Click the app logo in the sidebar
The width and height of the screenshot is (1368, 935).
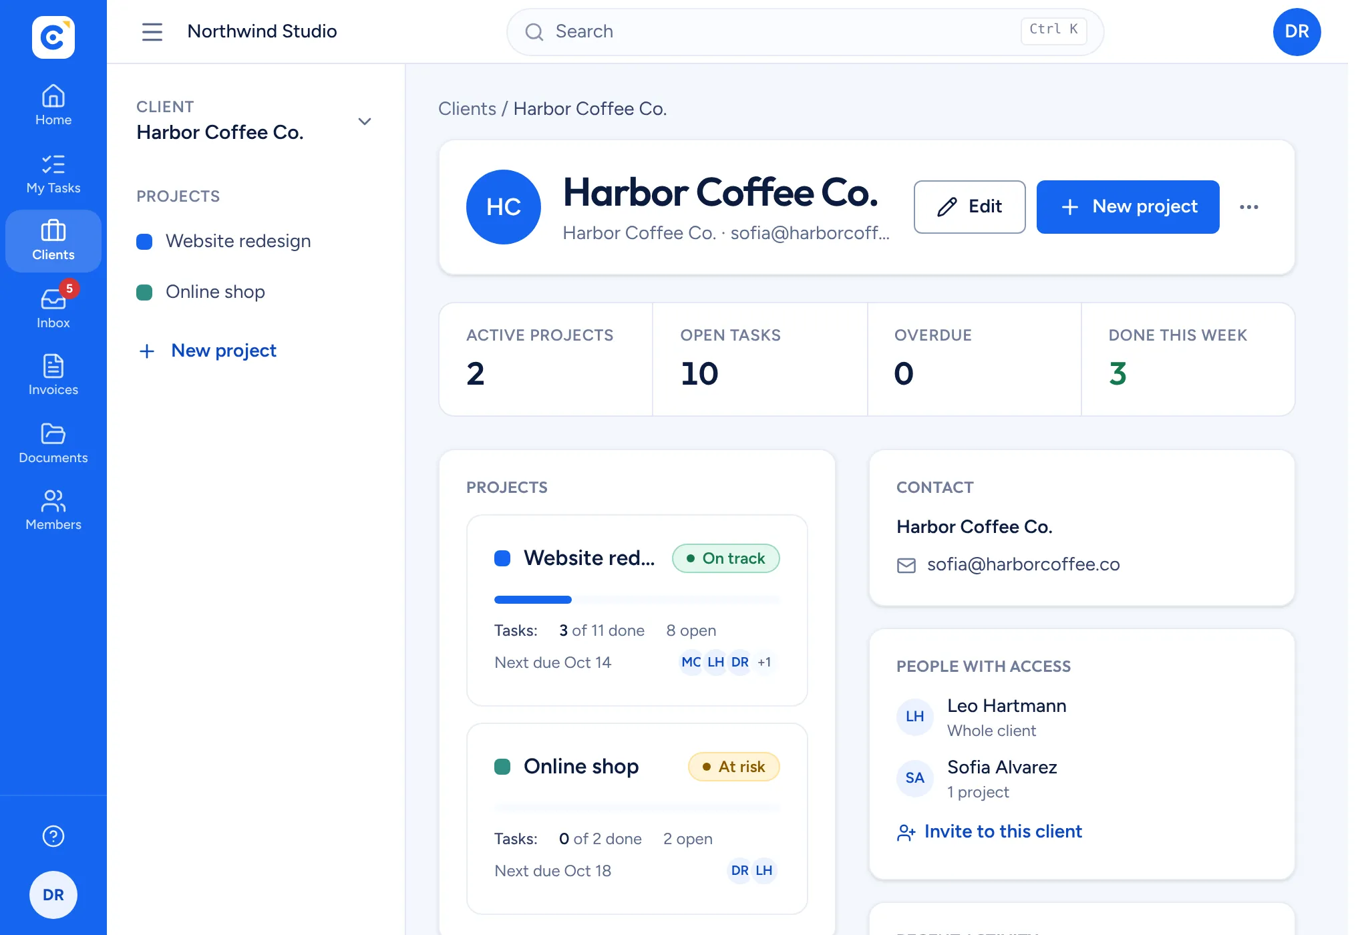pyautogui.click(x=53, y=37)
